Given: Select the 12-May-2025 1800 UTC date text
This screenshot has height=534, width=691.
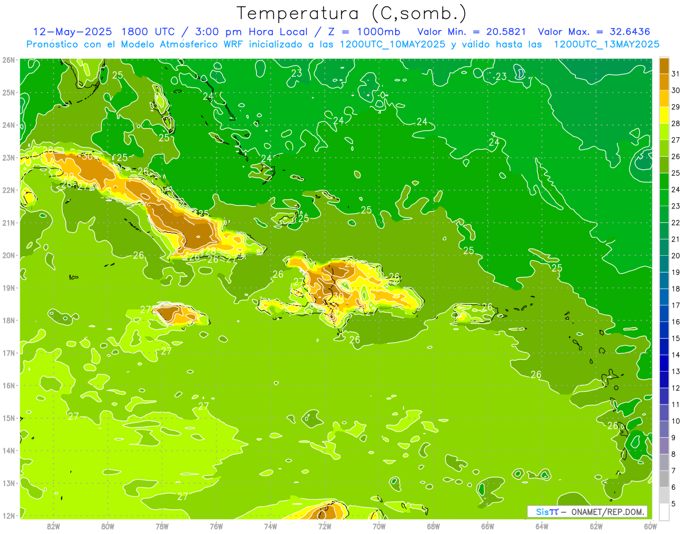Looking at the screenshot, I should coord(104,32).
